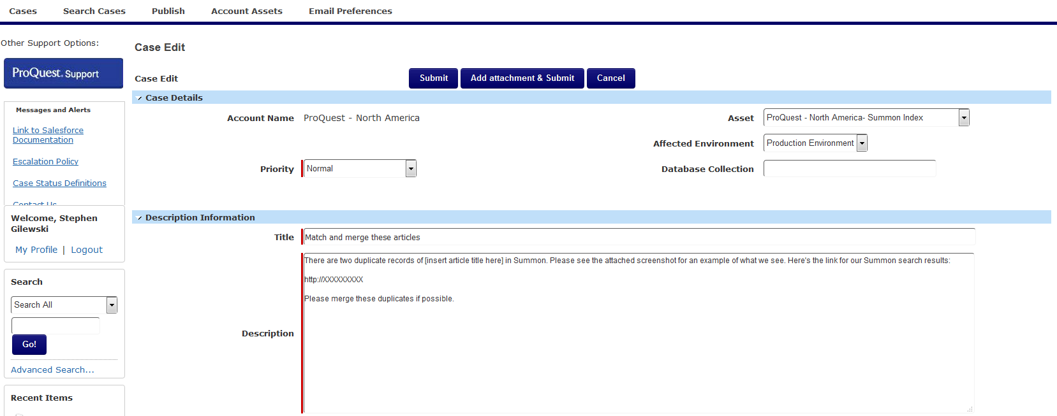Click the Database Collection input field
The image size is (1057, 416).
tap(850, 169)
